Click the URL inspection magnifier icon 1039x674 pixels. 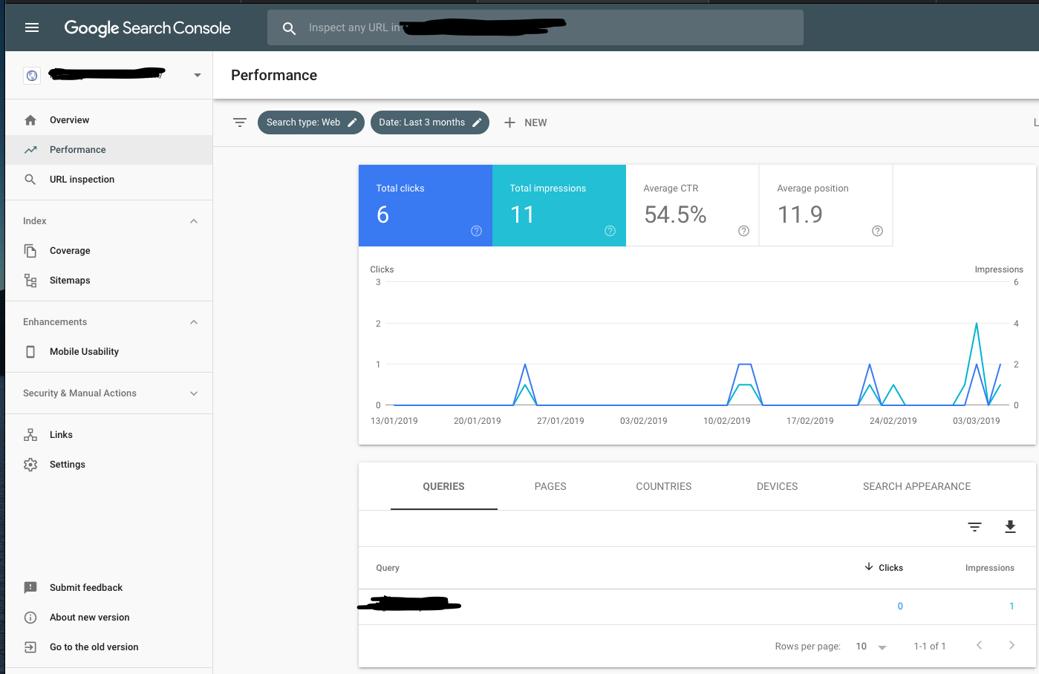pos(30,180)
